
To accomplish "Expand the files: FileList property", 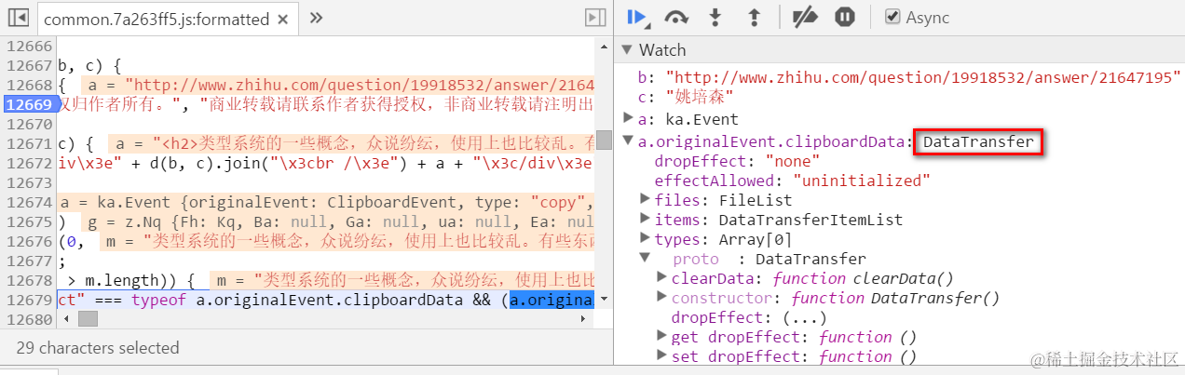I will pyautogui.click(x=646, y=200).
